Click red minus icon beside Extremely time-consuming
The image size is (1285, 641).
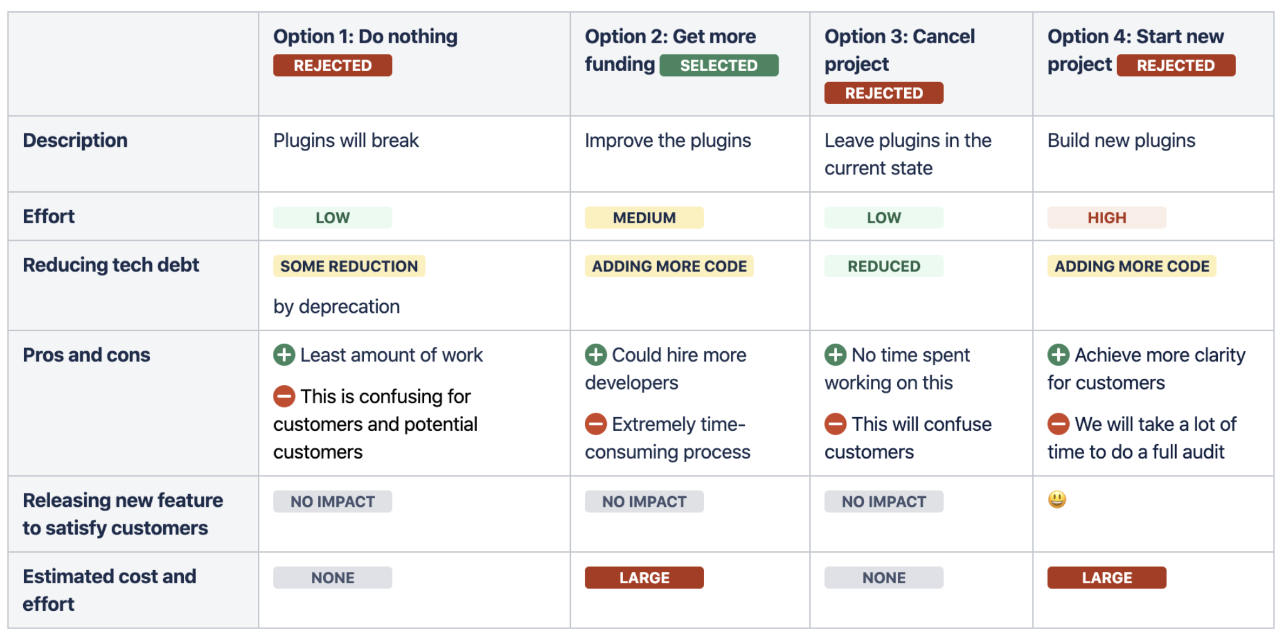[595, 424]
